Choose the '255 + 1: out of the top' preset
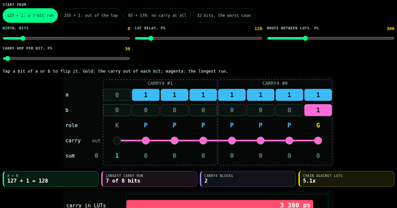Viewport: 397px width, 208px height. [91, 16]
